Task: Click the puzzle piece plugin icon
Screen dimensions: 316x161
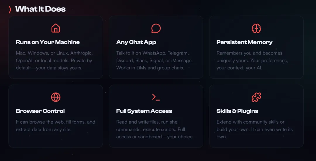Action: (x=256, y=97)
